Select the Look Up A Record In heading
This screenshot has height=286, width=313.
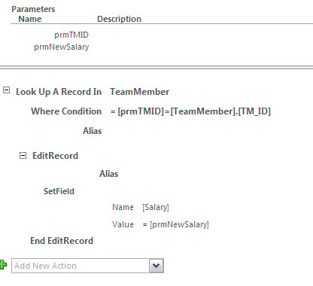pos(59,92)
